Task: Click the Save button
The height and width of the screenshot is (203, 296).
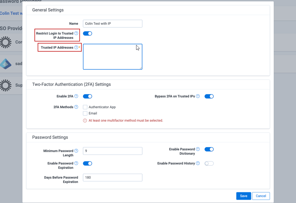Action: [x=244, y=196]
